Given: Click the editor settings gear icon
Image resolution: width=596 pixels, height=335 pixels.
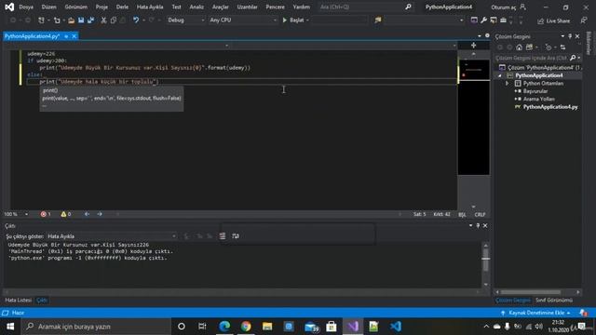Looking at the screenshot, I should [x=487, y=35].
